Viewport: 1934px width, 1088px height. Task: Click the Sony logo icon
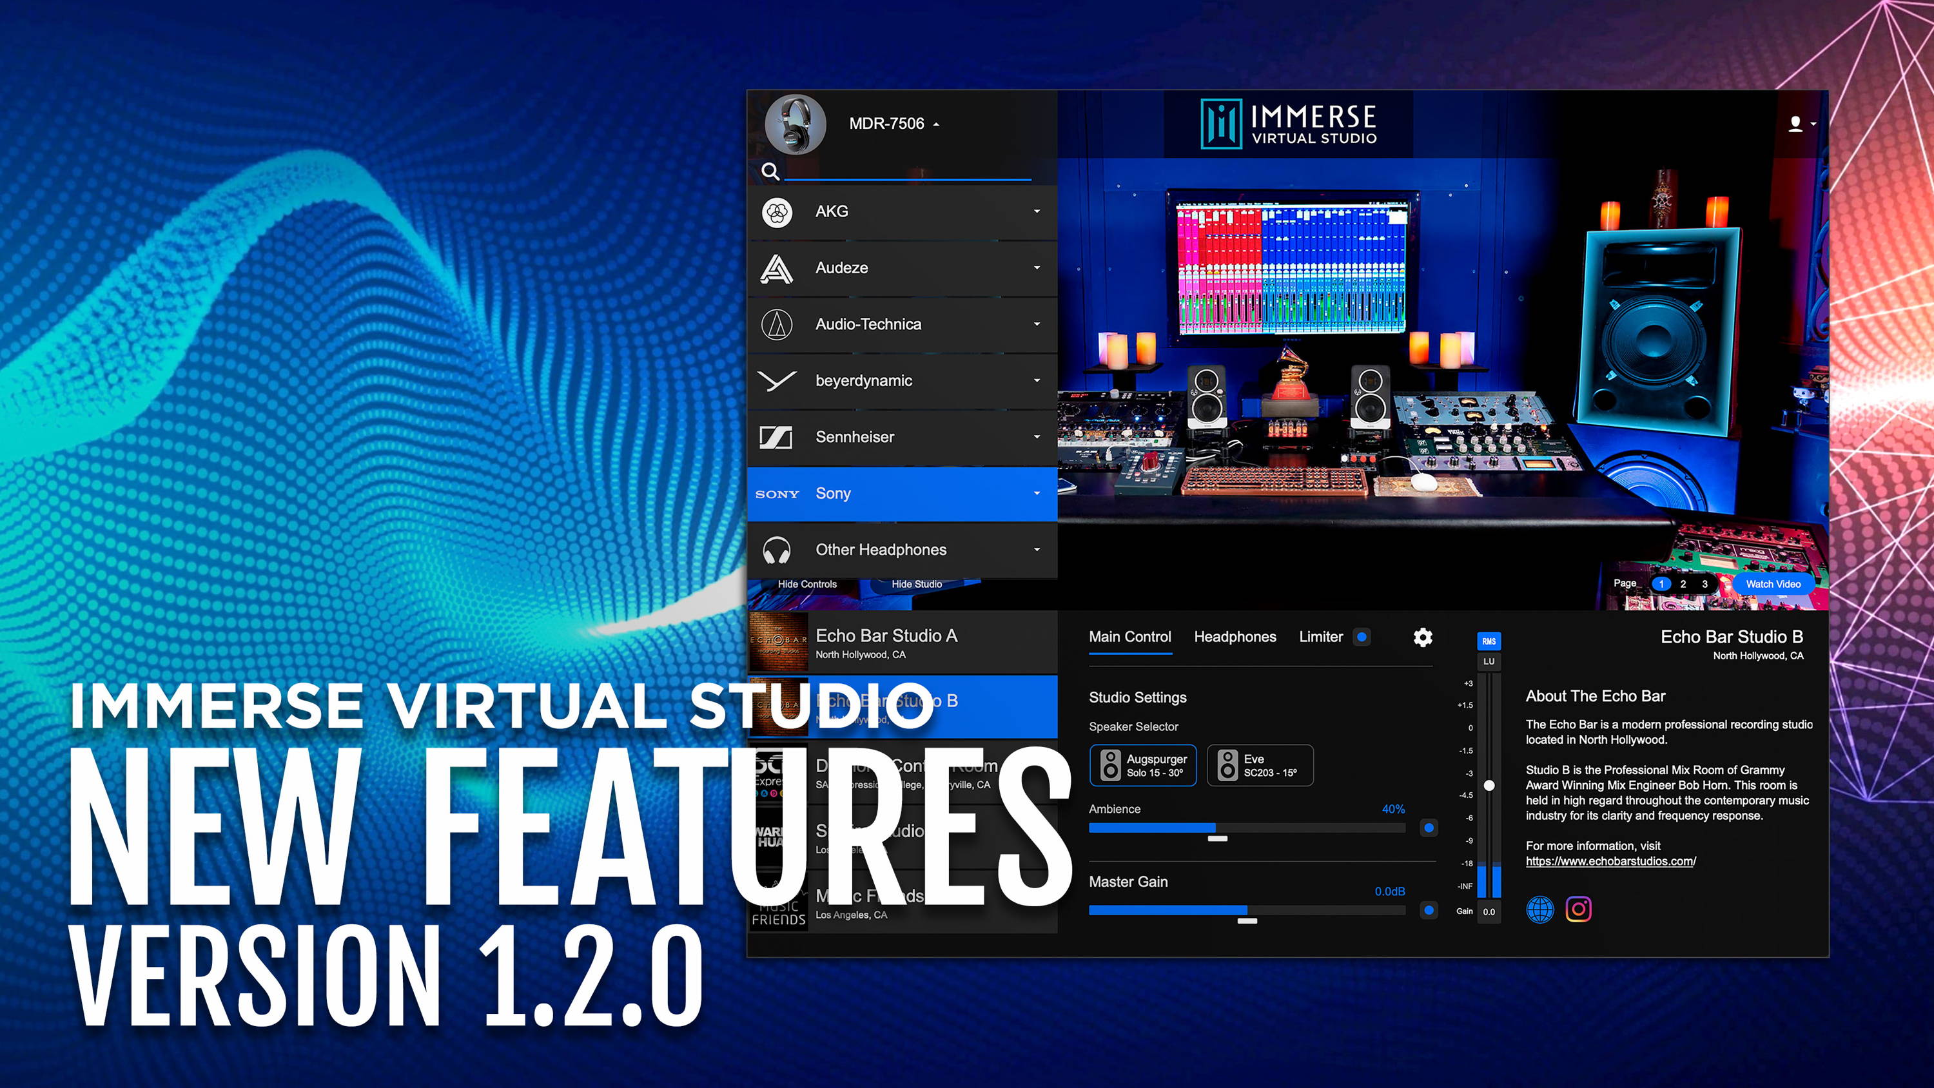777,494
